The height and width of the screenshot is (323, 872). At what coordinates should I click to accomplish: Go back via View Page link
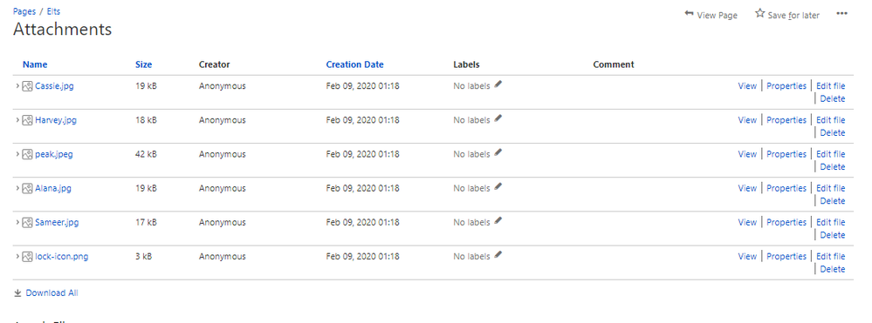coord(711,15)
